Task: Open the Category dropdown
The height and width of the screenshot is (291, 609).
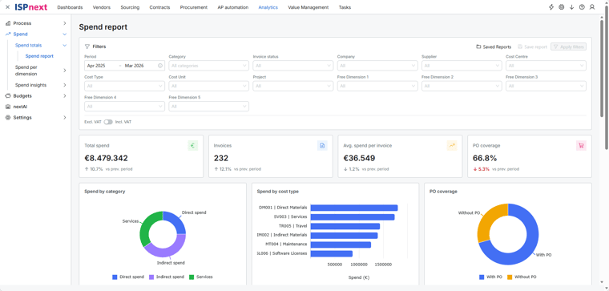Action: [208, 66]
